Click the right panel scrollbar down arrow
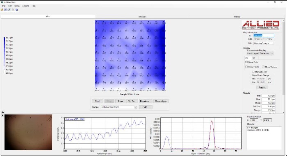 (x=284, y=112)
